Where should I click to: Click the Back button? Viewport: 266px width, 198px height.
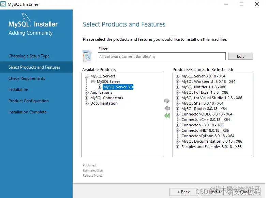(183, 192)
